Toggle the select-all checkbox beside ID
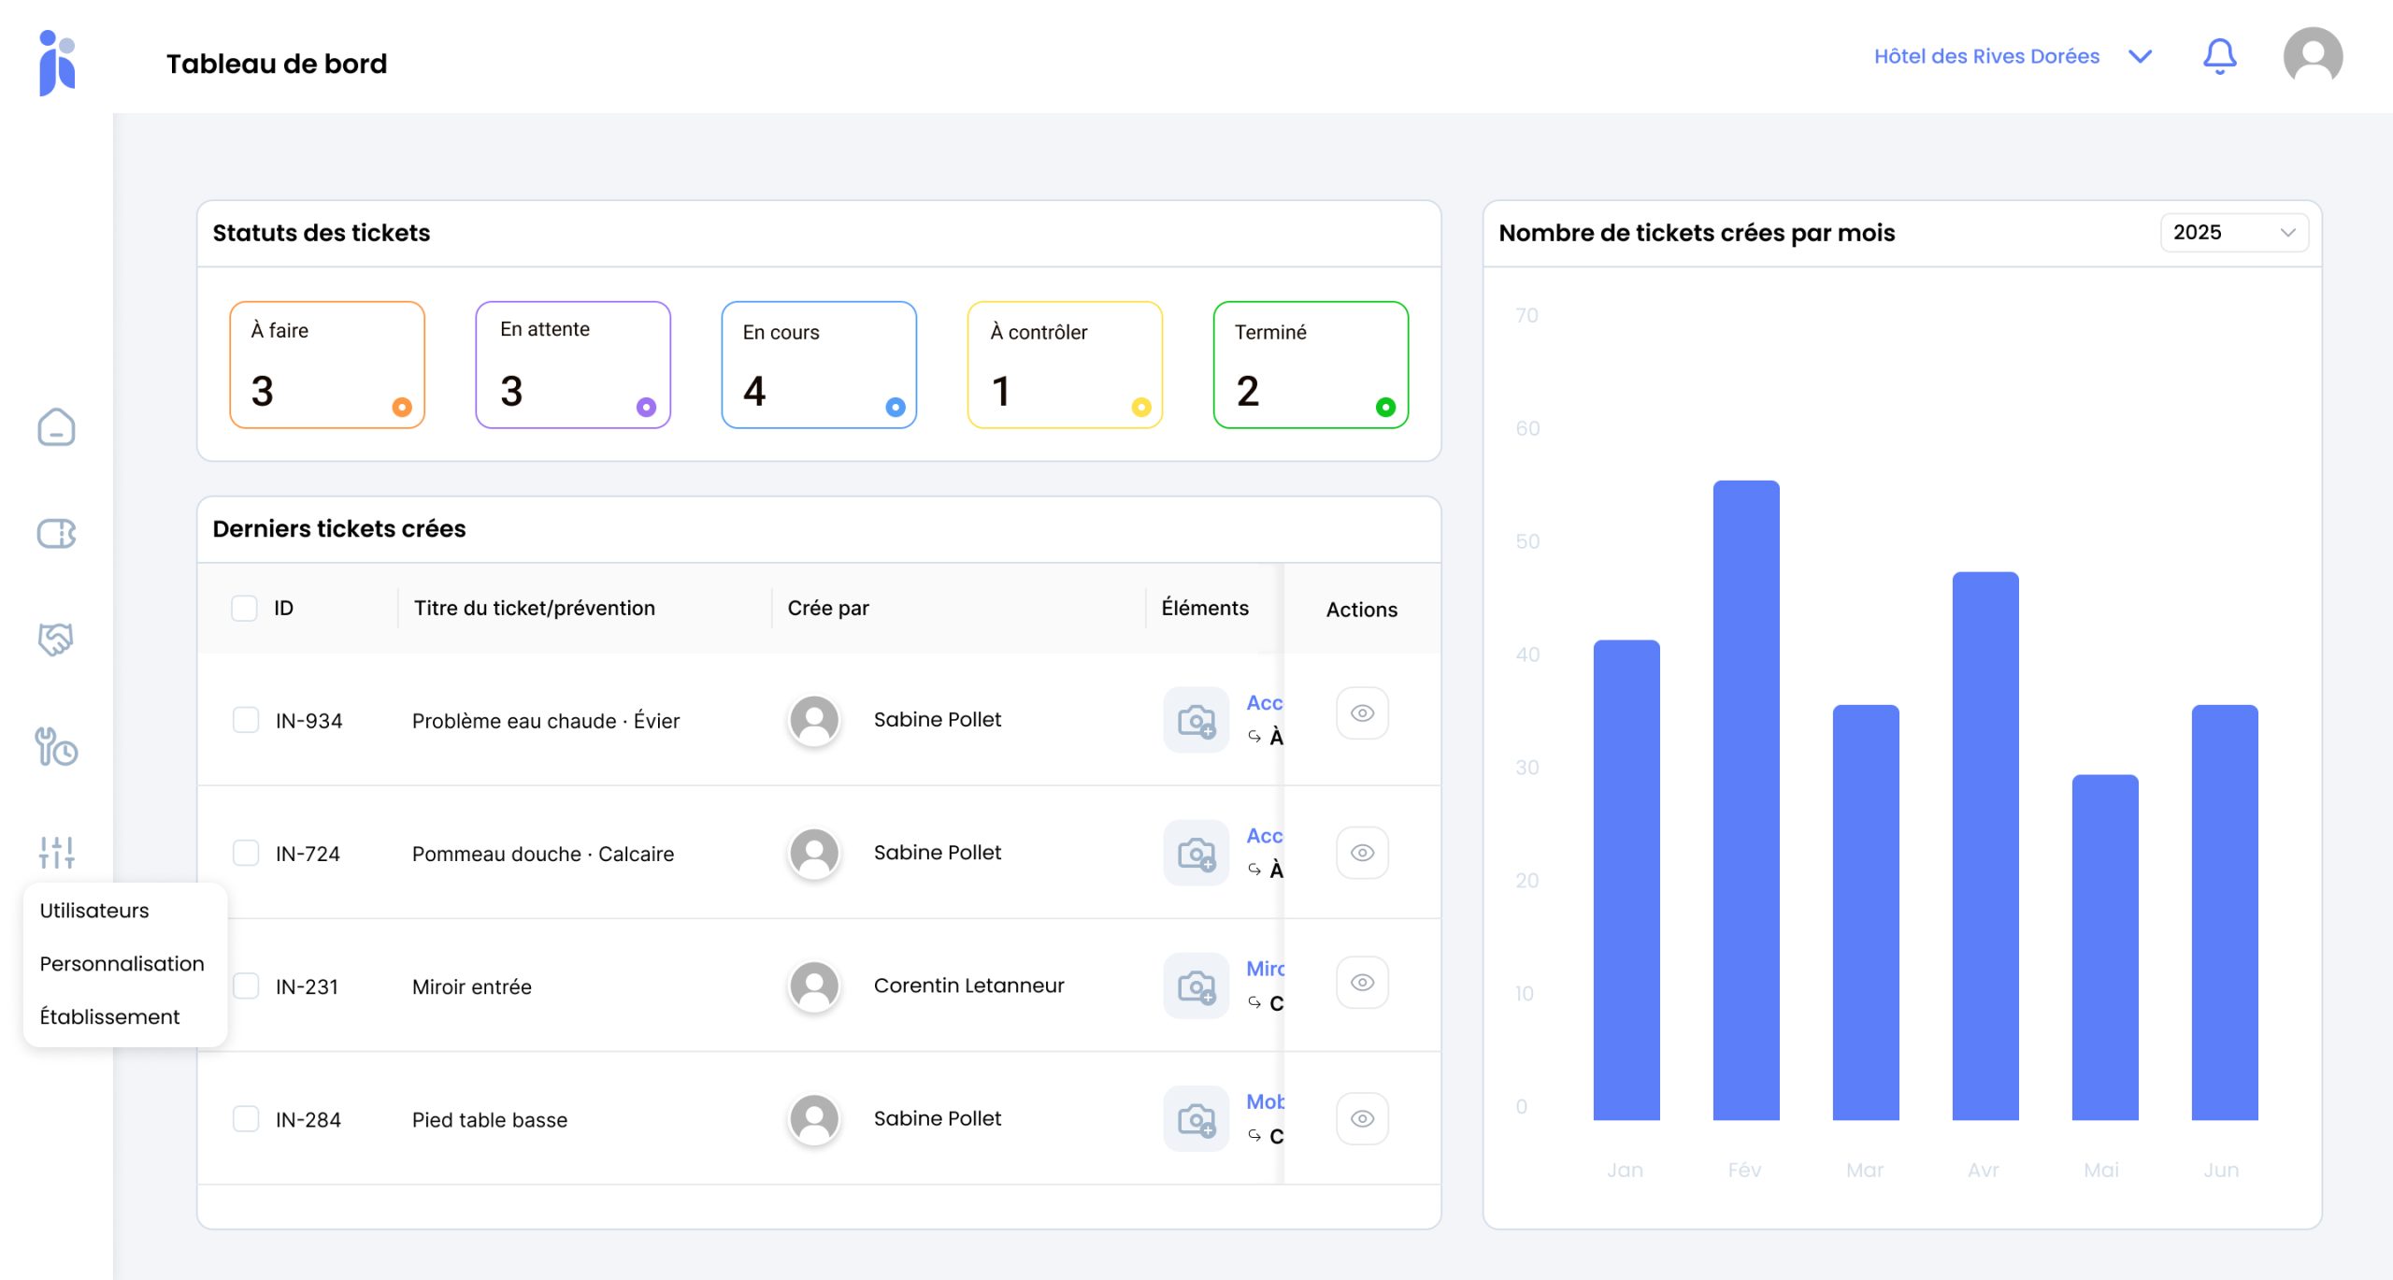 [244, 609]
